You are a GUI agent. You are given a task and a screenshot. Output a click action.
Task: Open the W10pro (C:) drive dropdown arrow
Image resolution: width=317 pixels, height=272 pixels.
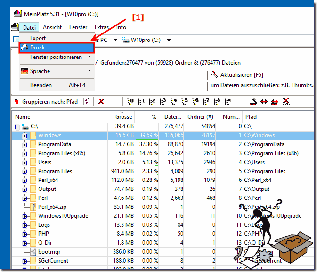169,40
